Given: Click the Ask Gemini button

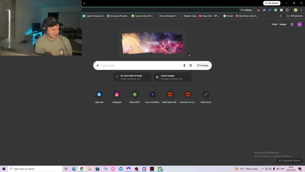Looking at the screenshot, I should click(x=271, y=3).
